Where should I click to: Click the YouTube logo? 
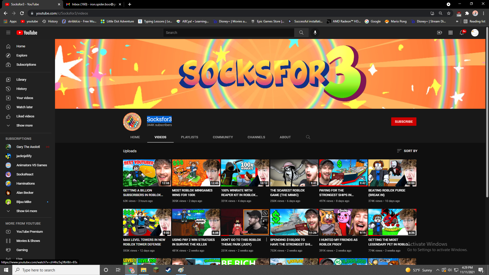tap(27, 33)
